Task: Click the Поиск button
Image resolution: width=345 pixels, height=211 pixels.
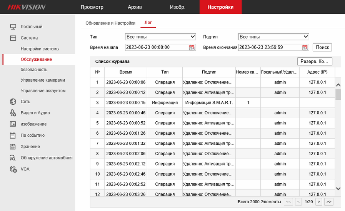Action: [x=322, y=47]
